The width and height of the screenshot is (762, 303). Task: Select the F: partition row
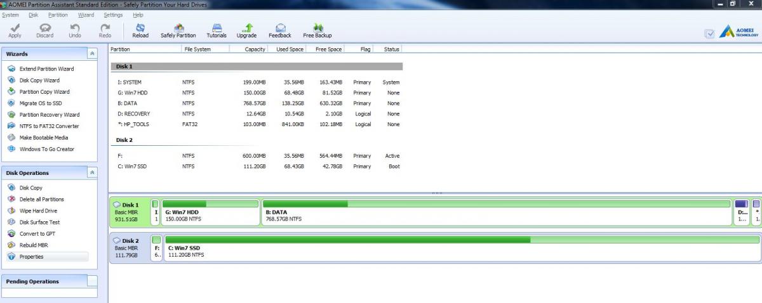(x=257, y=156)
